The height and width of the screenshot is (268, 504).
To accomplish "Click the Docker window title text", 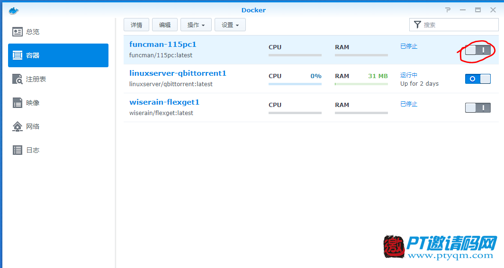I will pyautogui.click(x=253, y=10).
